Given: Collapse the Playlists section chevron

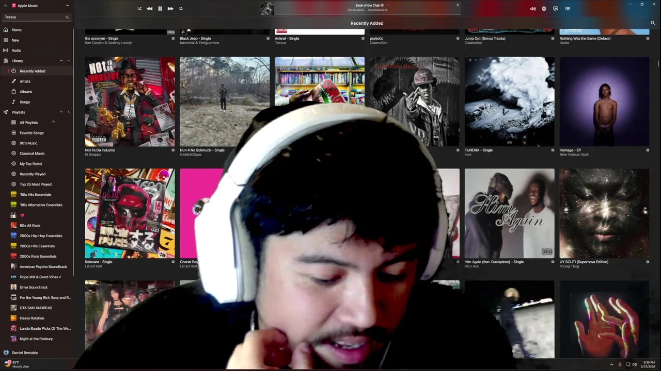Looking at the screenshot, I should (x=68, y=112).
